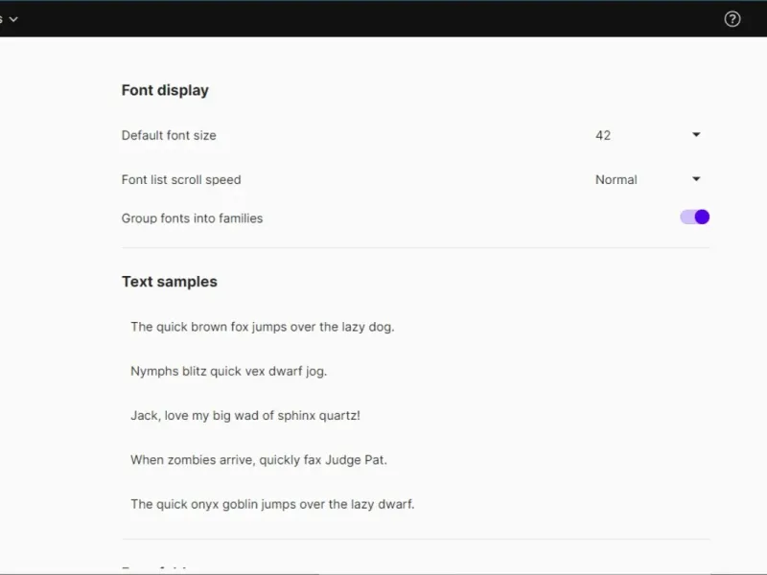
Task: Click the divider line below Group fonts
Action: tap(415, 248)
